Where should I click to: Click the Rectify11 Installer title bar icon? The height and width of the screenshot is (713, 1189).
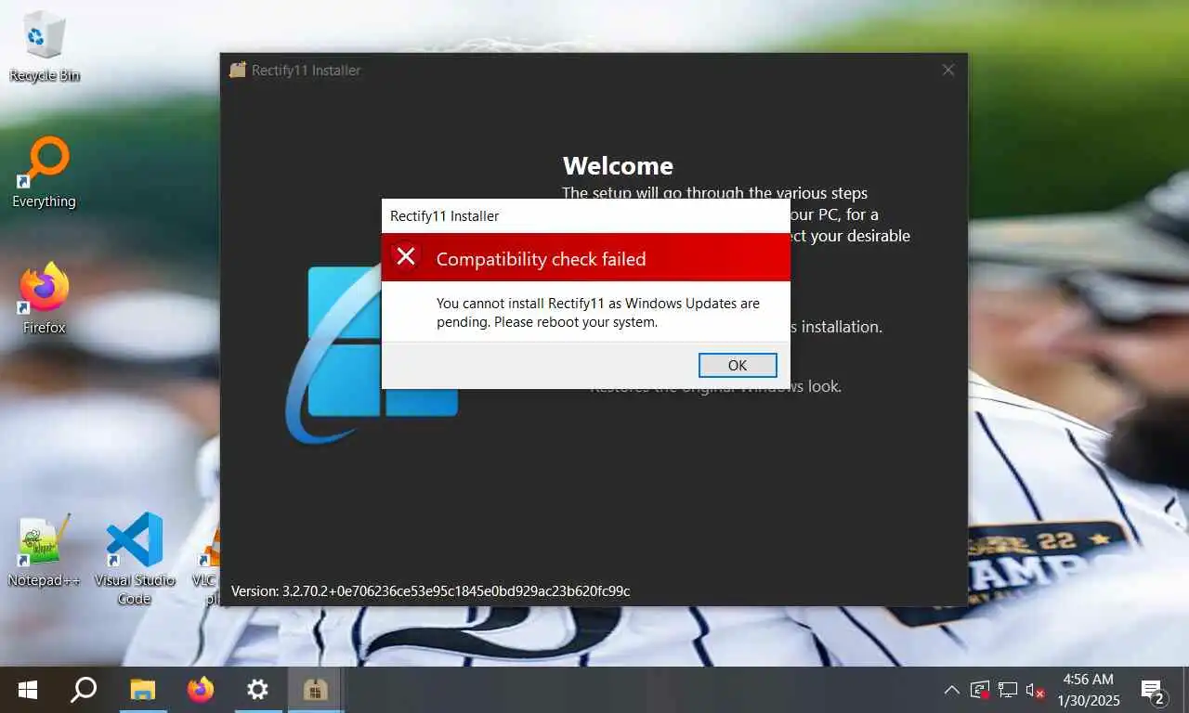tap(238, 70)
